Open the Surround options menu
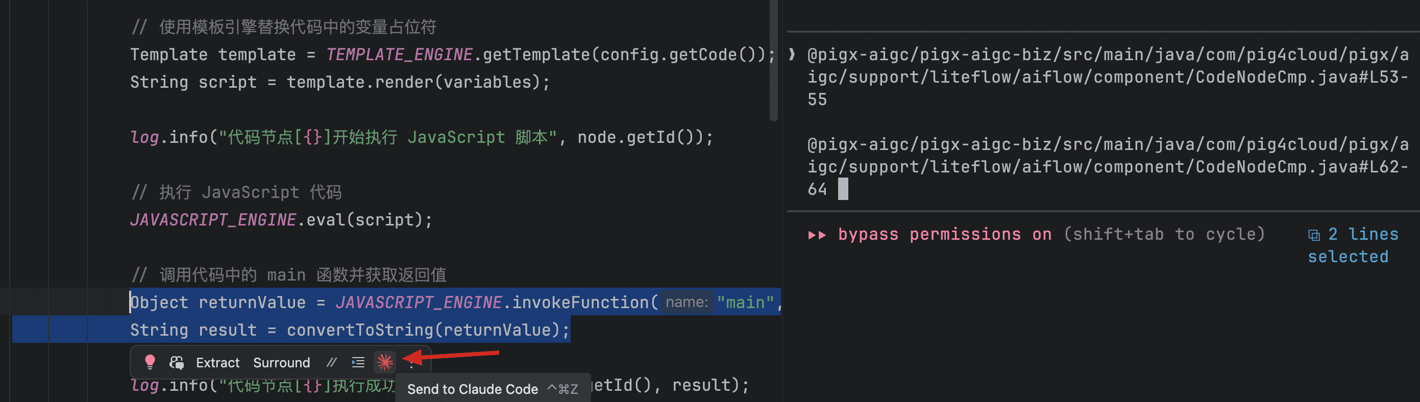Screen dimensions: 1420x402 (281, 362)
